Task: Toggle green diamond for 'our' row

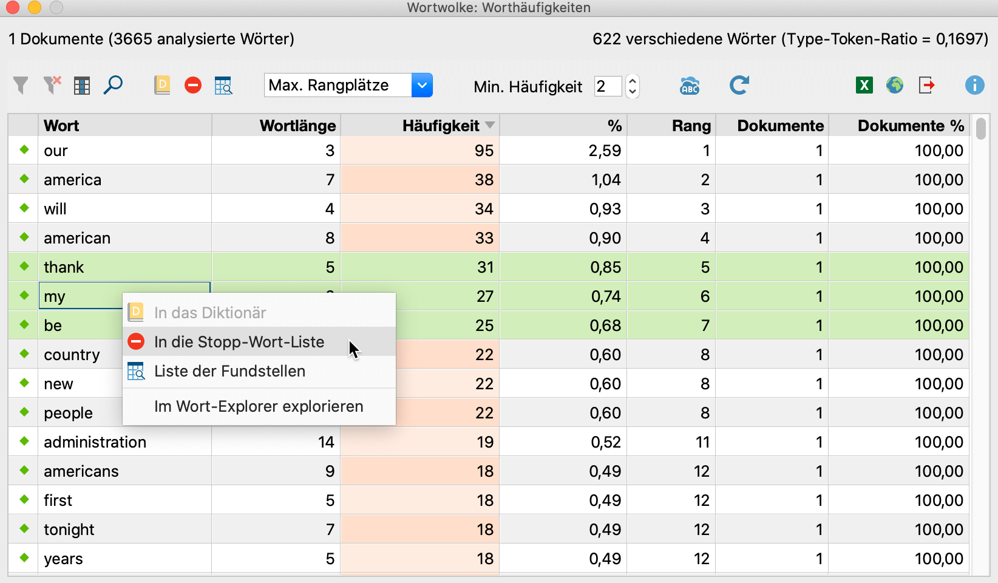Action: click(24, 149)
